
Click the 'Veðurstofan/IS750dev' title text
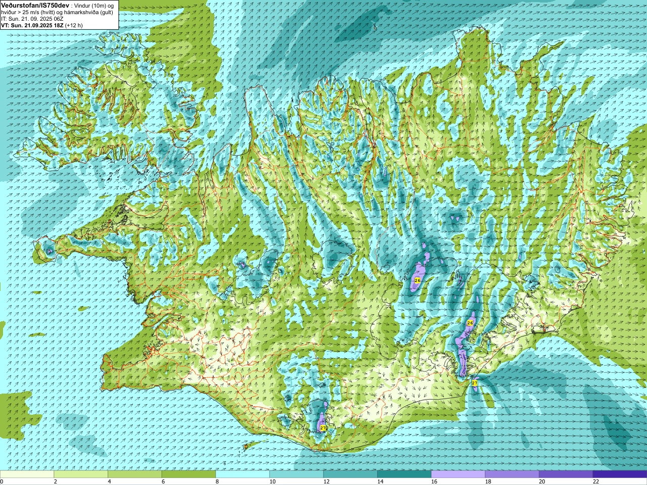tap(35, 5)
